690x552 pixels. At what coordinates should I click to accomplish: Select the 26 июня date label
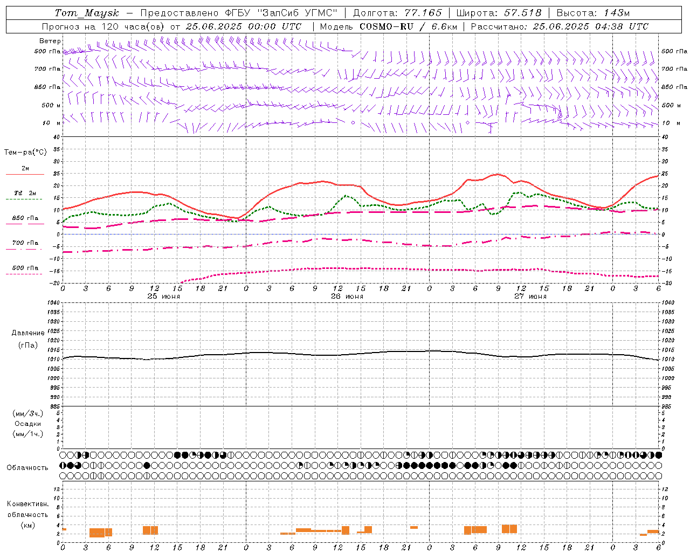[x=347, y=296]
